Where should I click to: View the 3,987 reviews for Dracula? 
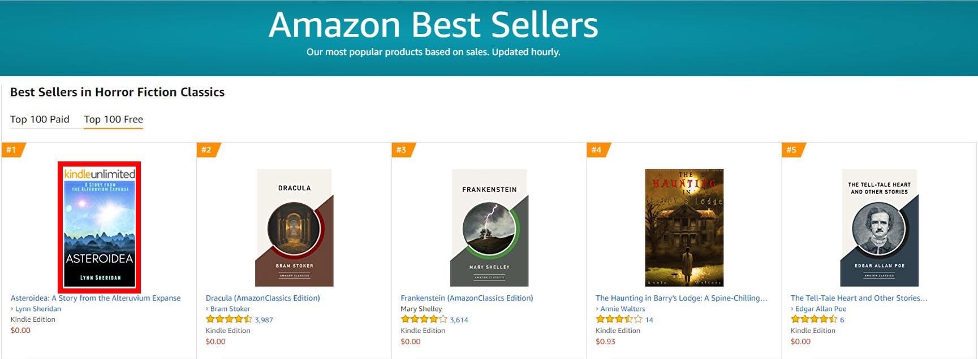[264, 320]
